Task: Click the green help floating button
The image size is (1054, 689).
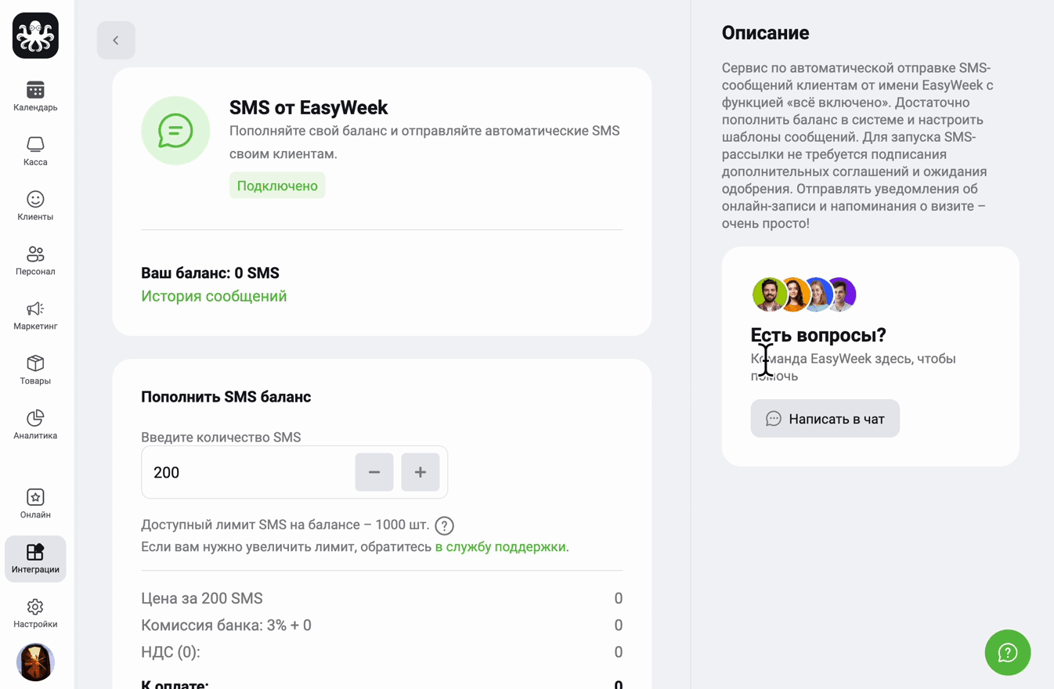Action: (x=1008, y=652)
